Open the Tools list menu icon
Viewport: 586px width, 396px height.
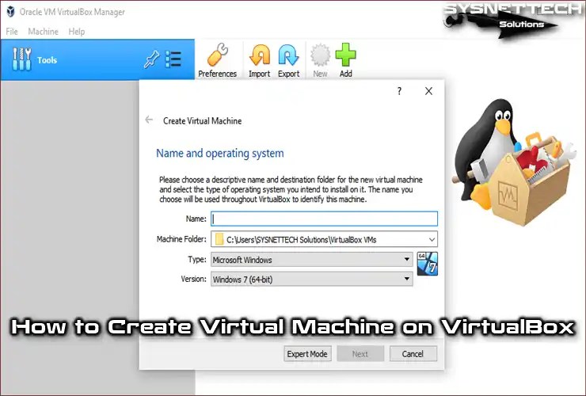[x=173, y=59]
